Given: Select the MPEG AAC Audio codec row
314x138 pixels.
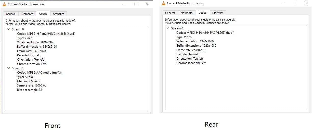Looking at the screenshot, I should pyautogui.click(x=39, y=73).
